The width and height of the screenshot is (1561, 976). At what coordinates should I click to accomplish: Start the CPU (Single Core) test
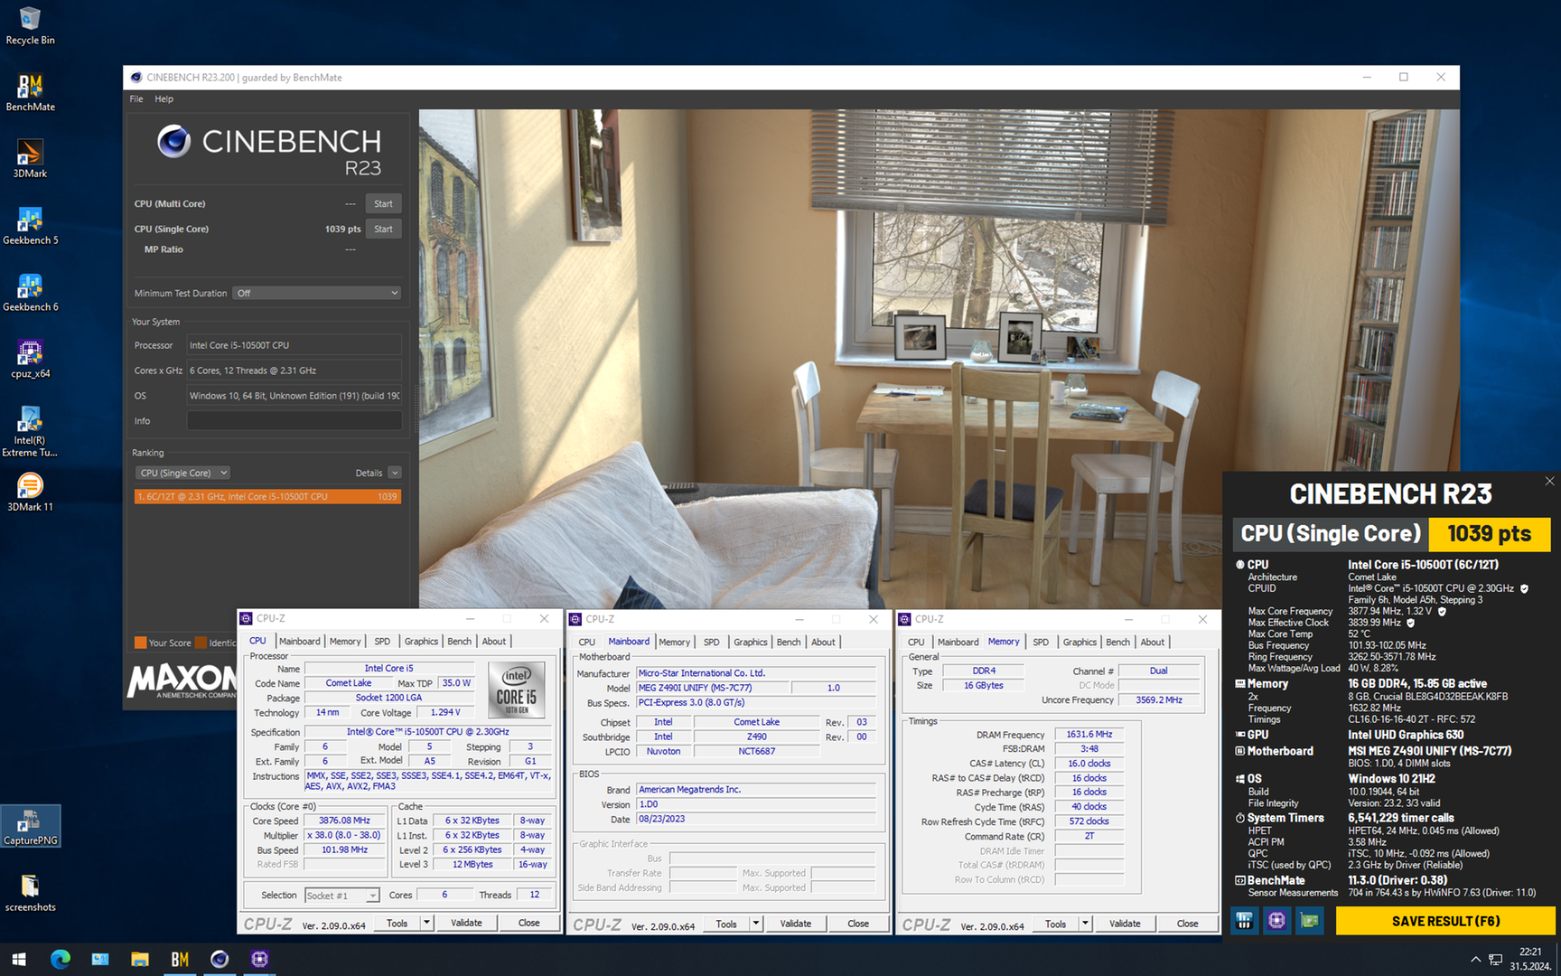point(383,229)
